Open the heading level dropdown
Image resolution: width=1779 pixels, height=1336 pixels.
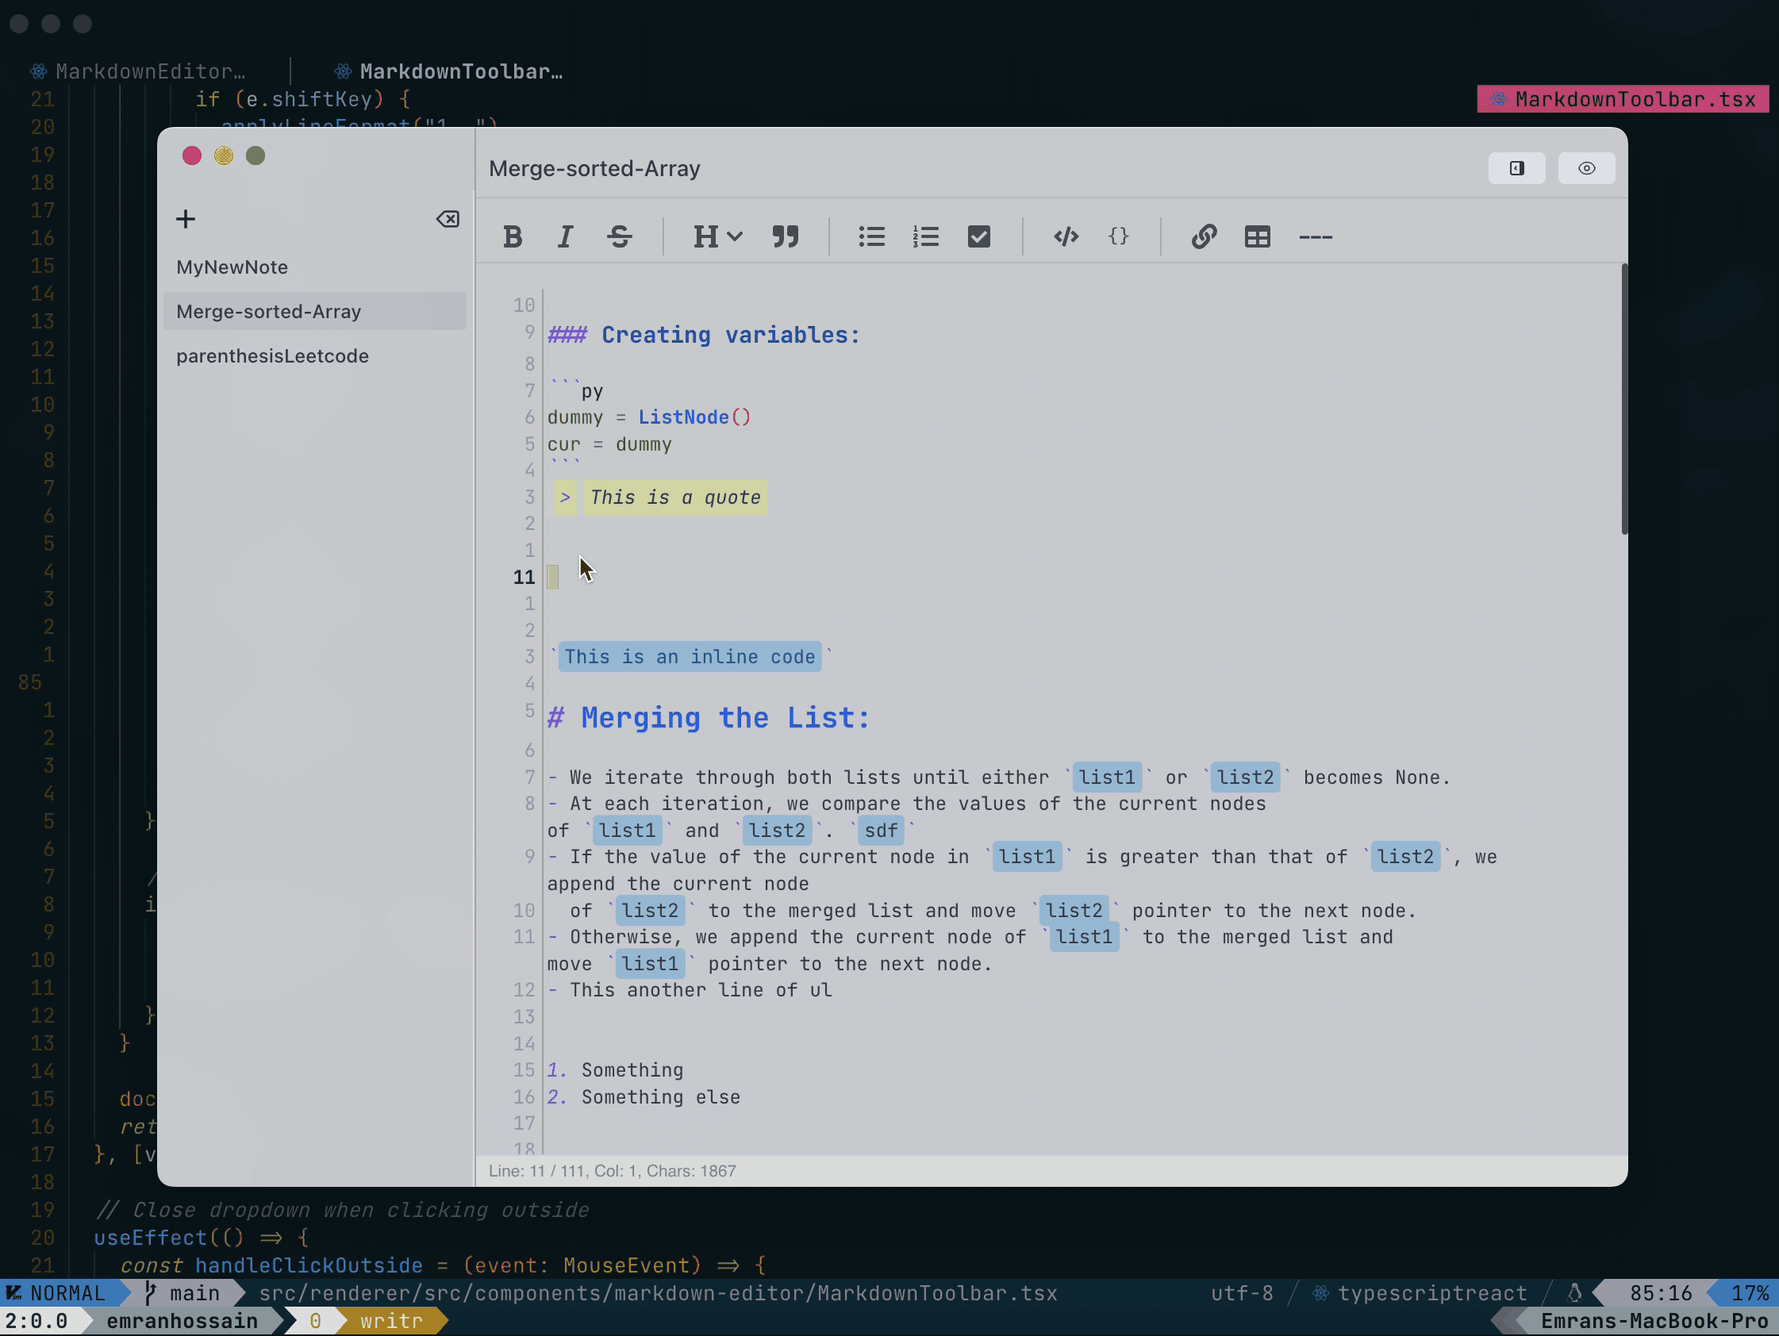[717, 236]
